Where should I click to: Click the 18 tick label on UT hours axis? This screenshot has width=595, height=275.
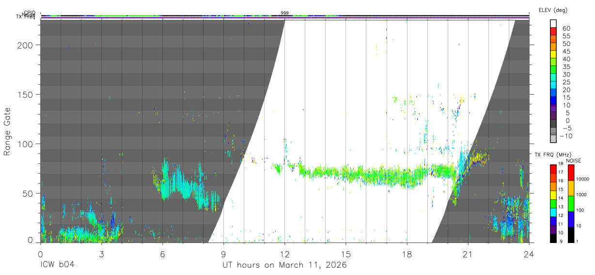click(x=407, y=254)
